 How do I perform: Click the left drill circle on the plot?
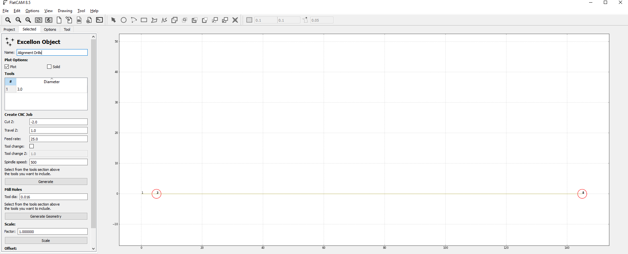157,194
